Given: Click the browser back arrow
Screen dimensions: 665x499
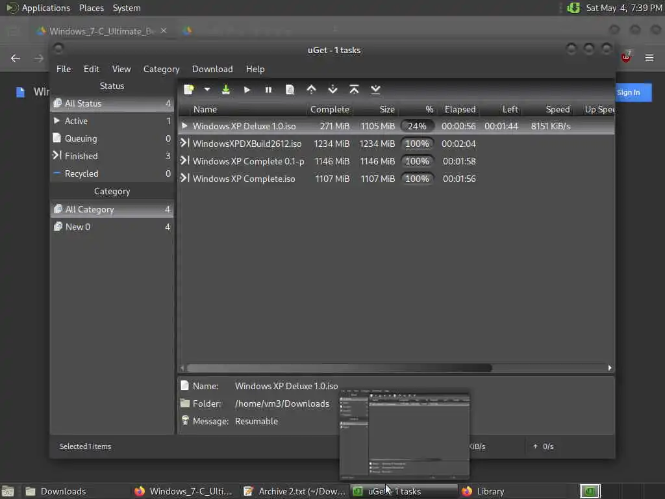Looking at the screenshot, I should click(x=16, y=58).
